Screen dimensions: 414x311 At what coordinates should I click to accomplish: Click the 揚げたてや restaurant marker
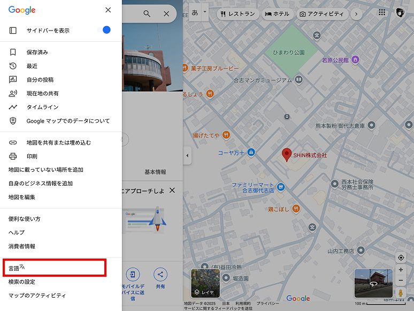pyautogui.click(x=226, y=135)
